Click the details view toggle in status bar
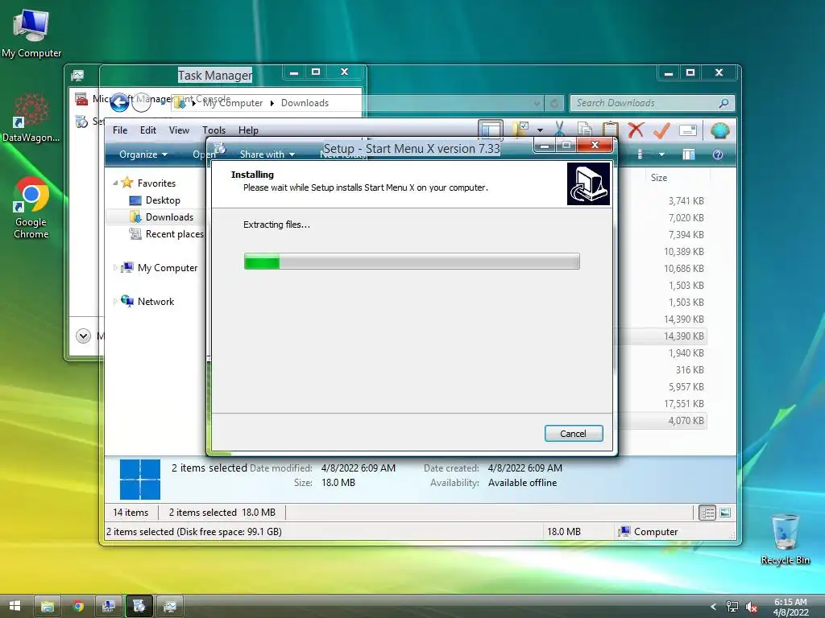The image size is (825, 618). point(707,513)
